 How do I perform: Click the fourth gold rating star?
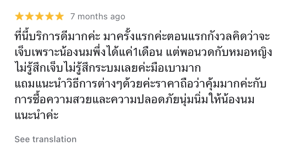pyautogui.click(x=49, y=16)
